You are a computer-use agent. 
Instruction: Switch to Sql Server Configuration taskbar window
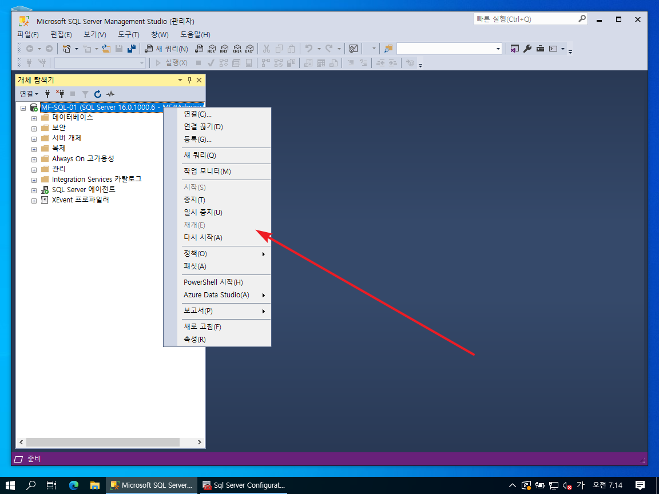pos(244,485)
